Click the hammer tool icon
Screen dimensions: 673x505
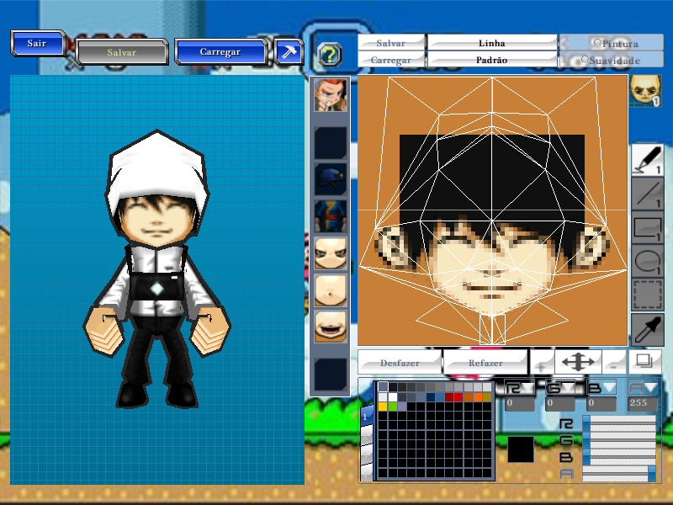[289, 51]
